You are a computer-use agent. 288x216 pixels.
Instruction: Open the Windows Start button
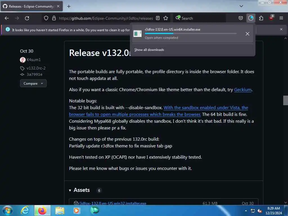click(x=8, y=210)
